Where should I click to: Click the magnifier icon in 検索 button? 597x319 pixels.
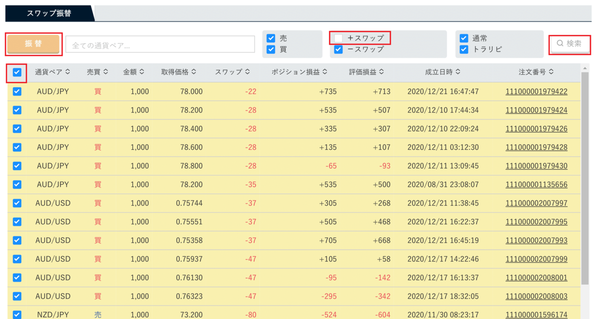point(560,44)
